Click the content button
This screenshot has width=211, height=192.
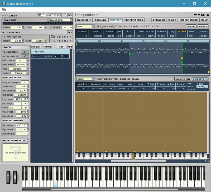203,26
